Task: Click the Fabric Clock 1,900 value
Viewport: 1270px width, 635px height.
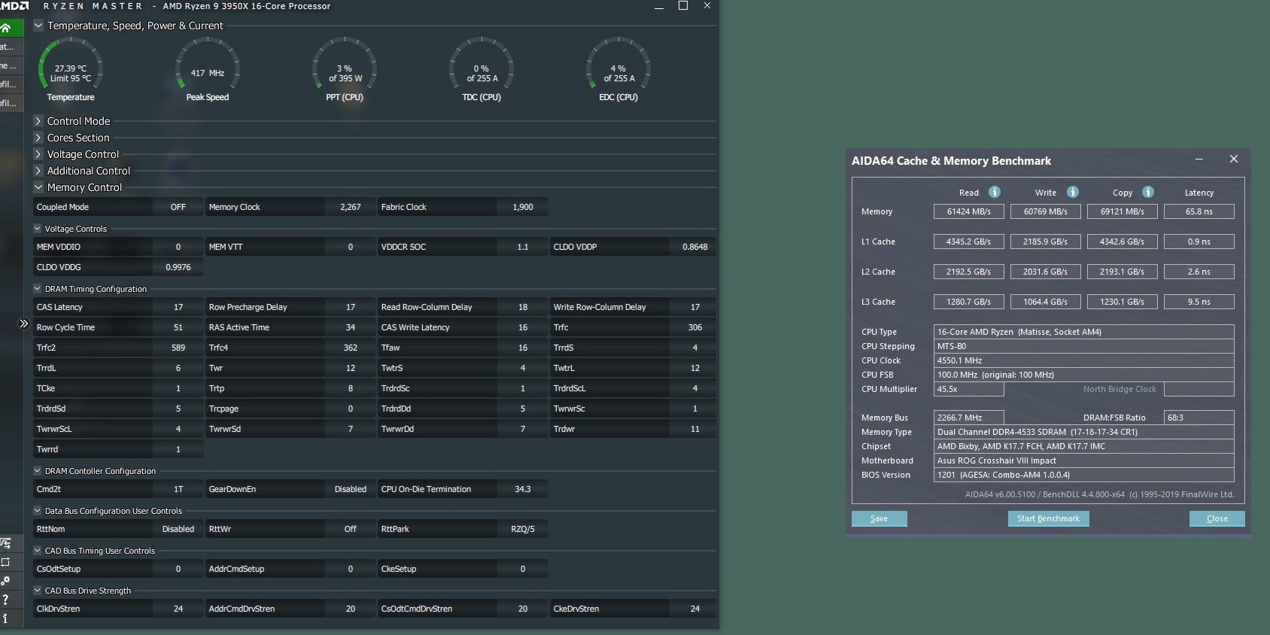Action: tap(523, 207)
